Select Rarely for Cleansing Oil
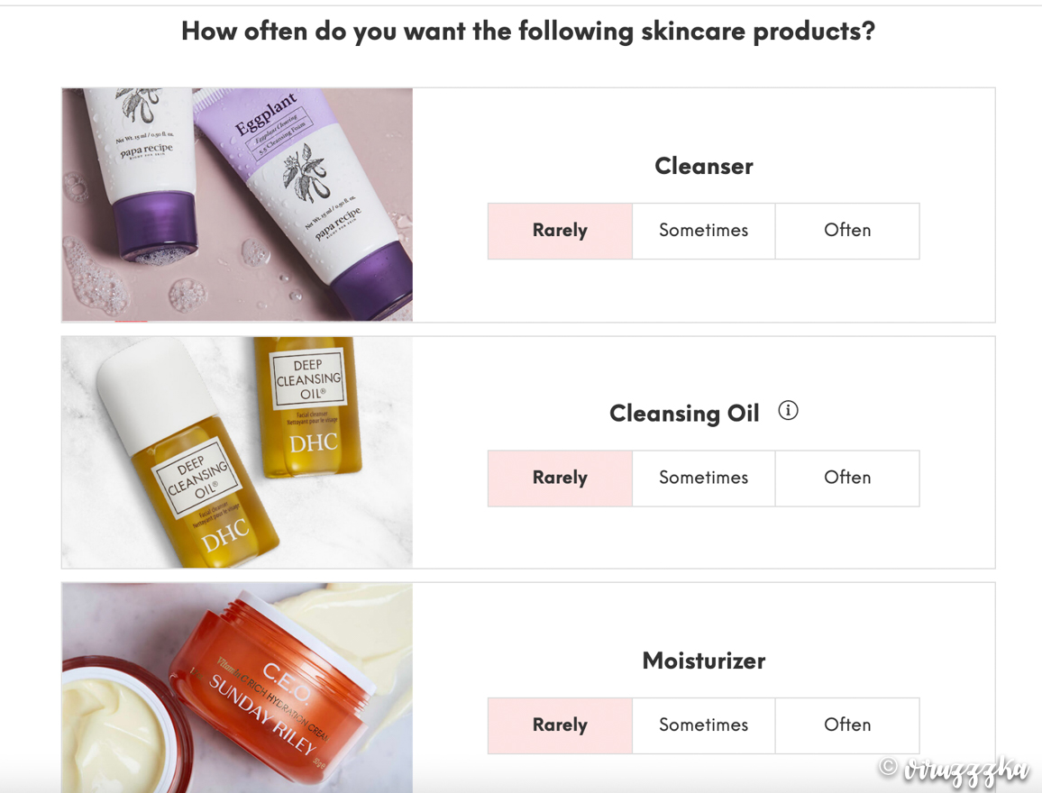1042x793 pixels. click(x=560, y=479)
